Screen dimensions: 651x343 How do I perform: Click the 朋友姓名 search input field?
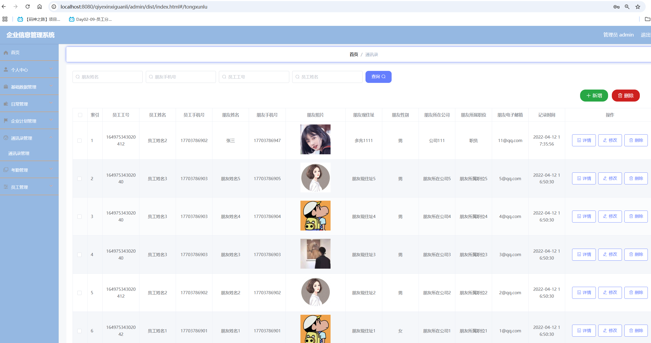click(108, 77)
